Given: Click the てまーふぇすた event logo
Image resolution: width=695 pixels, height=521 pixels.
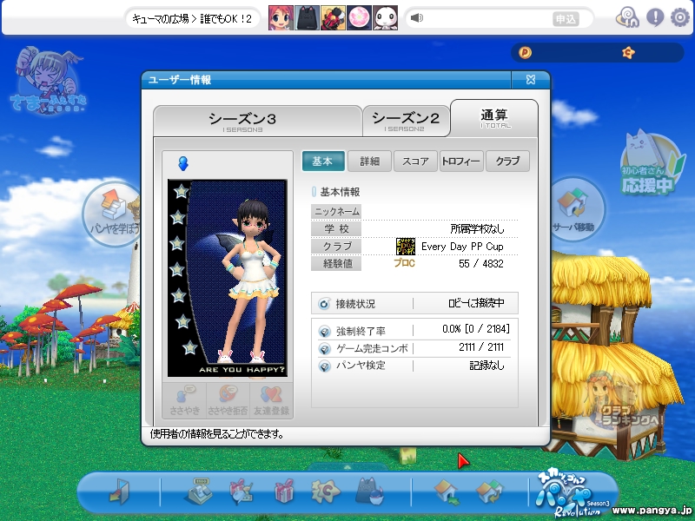Looking at the screenshot, I should click(x=49, y=81).
